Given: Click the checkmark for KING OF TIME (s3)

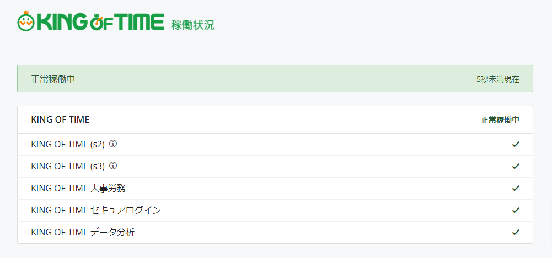Looking at the screenshot, I should click(516, 166).
